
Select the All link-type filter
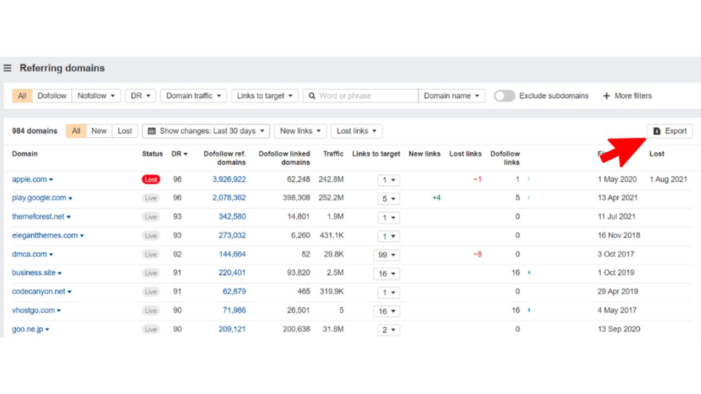[22, 96]
